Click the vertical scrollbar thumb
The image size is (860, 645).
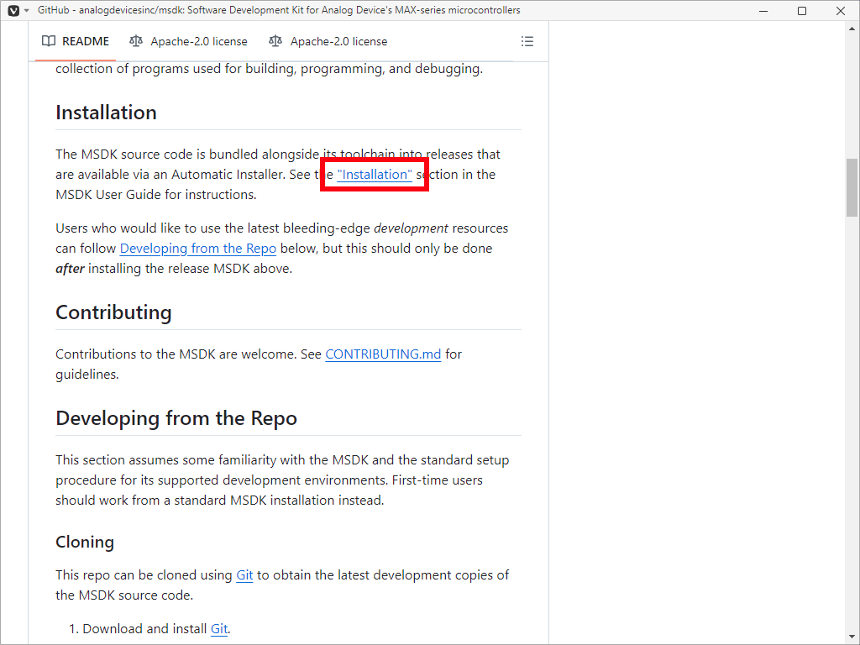click(x=852, y=187)
